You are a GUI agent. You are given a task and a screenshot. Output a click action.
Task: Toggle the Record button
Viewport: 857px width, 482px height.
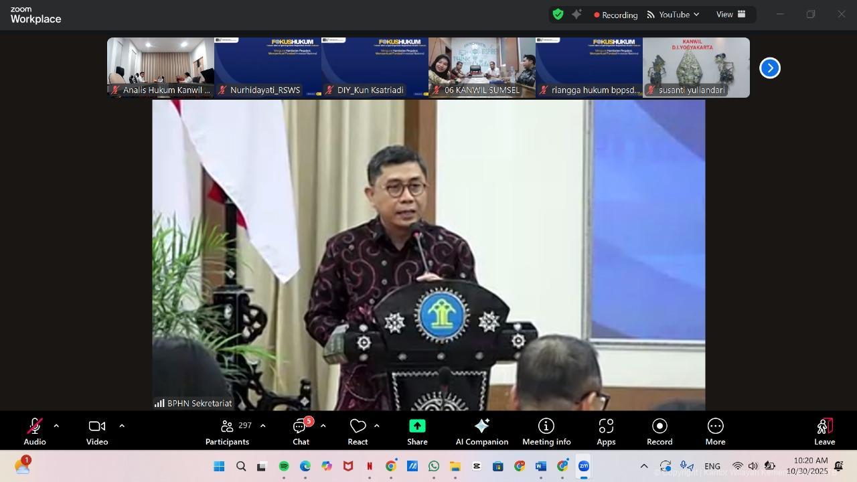click(x=659, y=430)
